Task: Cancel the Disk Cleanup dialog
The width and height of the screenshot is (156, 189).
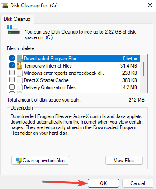Action: [x=138, y=183]
